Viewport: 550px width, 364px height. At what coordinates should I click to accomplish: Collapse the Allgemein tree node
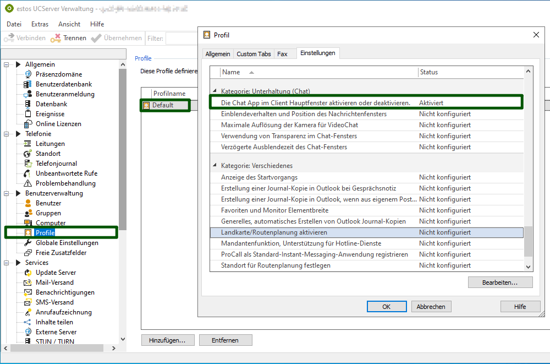[7, 64]
